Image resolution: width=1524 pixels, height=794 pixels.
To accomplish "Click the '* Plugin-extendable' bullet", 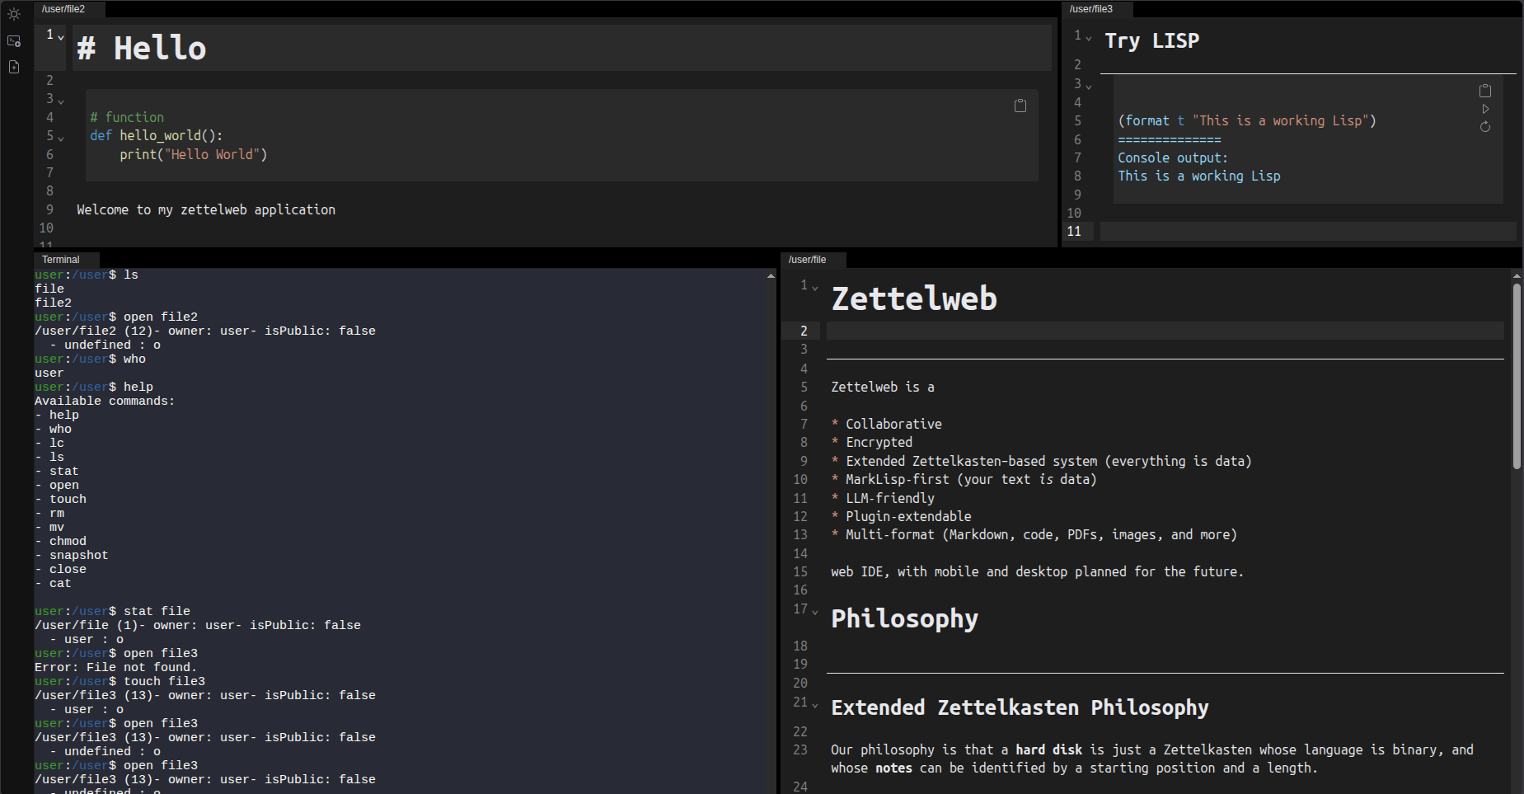I will pos(901,517).
